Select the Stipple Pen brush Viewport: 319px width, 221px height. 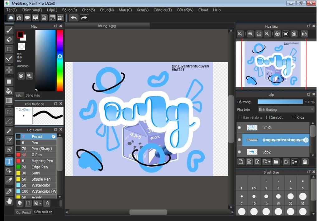pos(36,179)
